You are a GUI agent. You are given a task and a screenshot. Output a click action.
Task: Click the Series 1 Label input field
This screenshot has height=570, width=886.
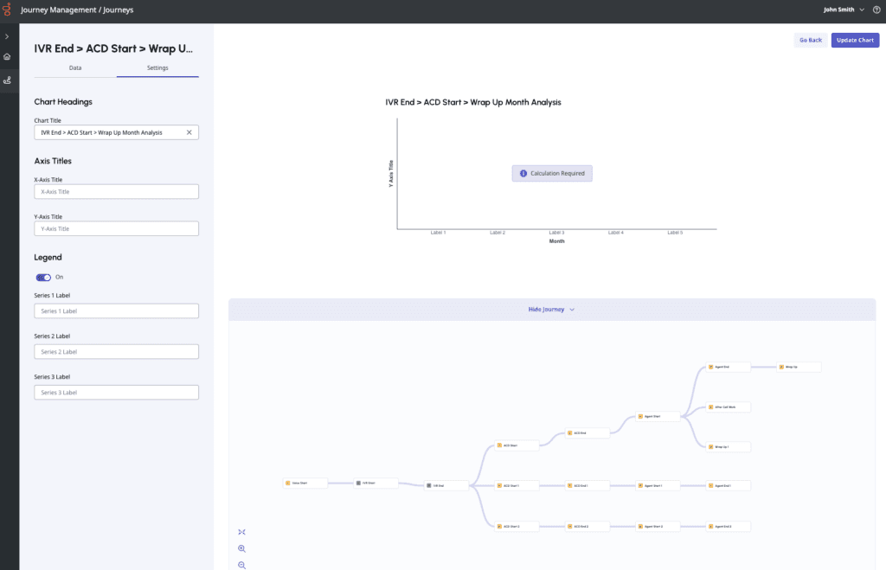(x=116, y=311)
